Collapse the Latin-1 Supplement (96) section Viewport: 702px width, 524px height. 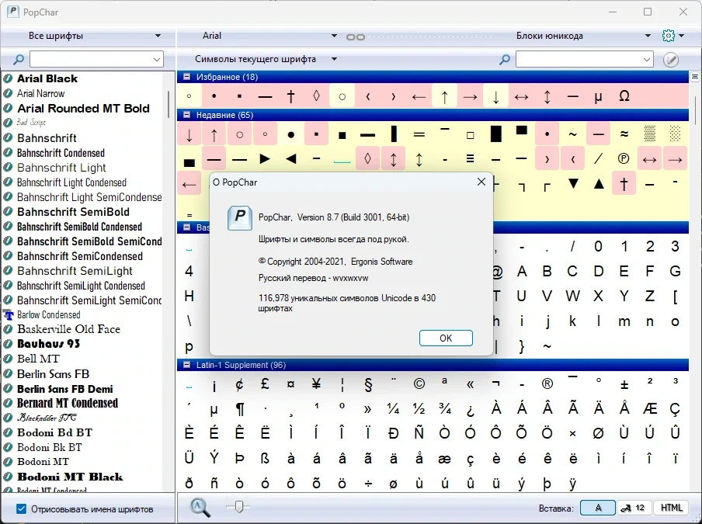point(186,365)
